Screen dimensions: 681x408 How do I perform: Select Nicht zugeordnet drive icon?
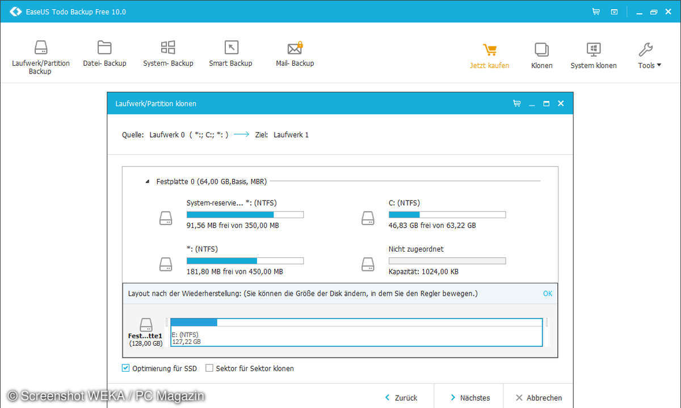point(368,264)
